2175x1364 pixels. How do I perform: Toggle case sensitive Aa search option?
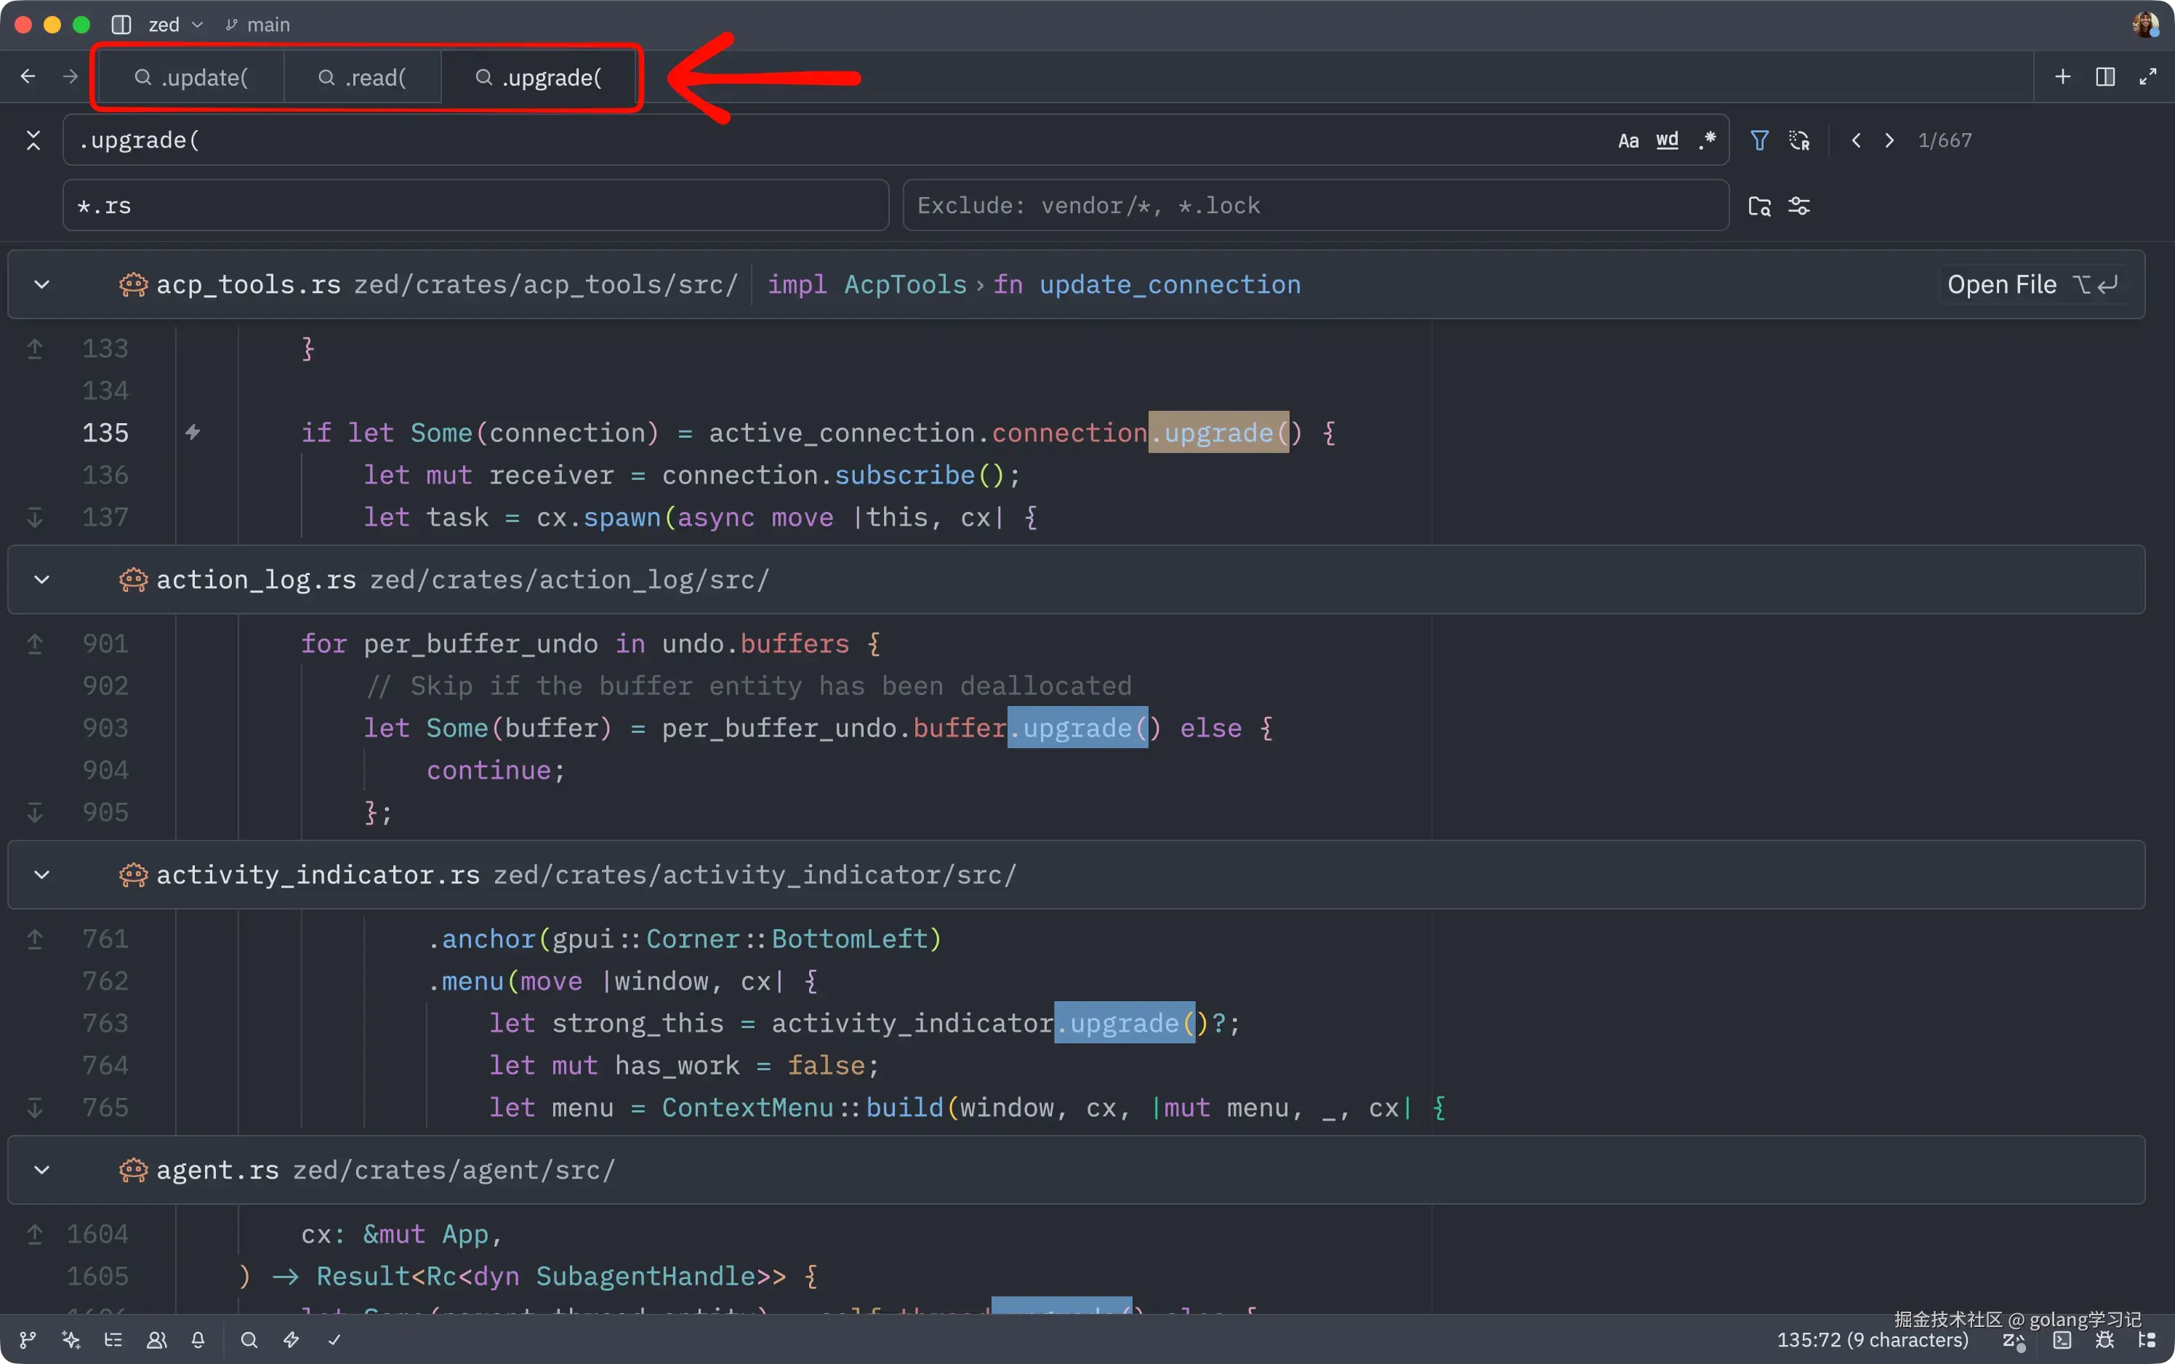click(x=1628, y=141)
